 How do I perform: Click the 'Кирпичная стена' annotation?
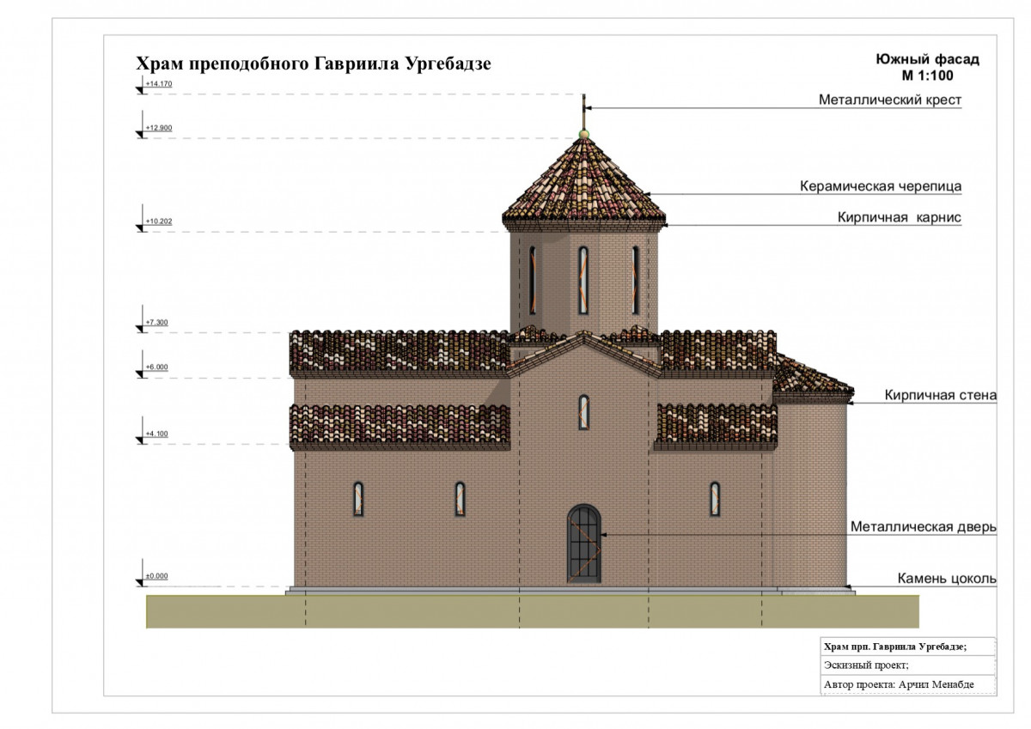pos(941,396)
